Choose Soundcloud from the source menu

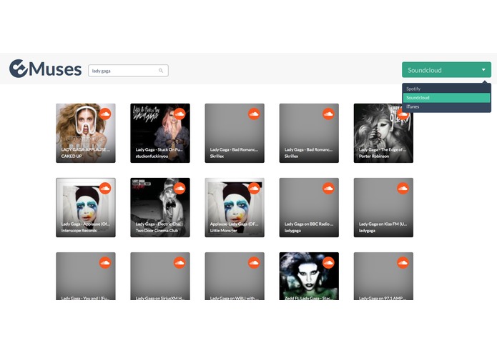(446, 97)
